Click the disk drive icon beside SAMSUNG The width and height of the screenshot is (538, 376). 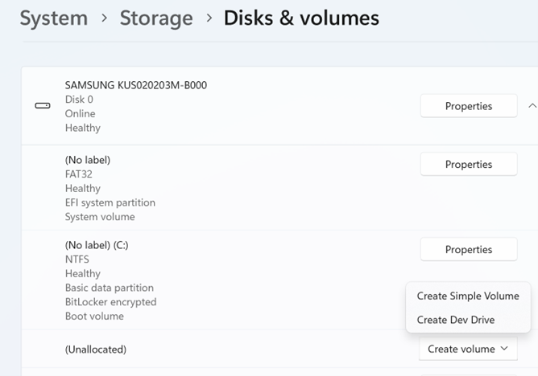point(43,106)
